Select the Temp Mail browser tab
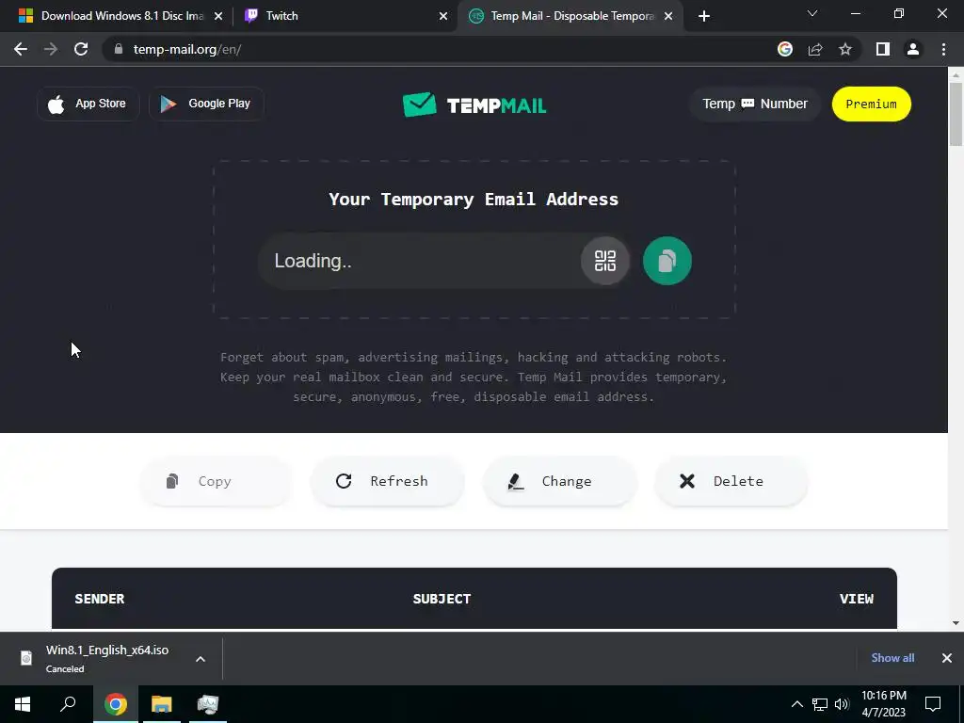This screenshot has width=964, height=723. click(571, 16)
